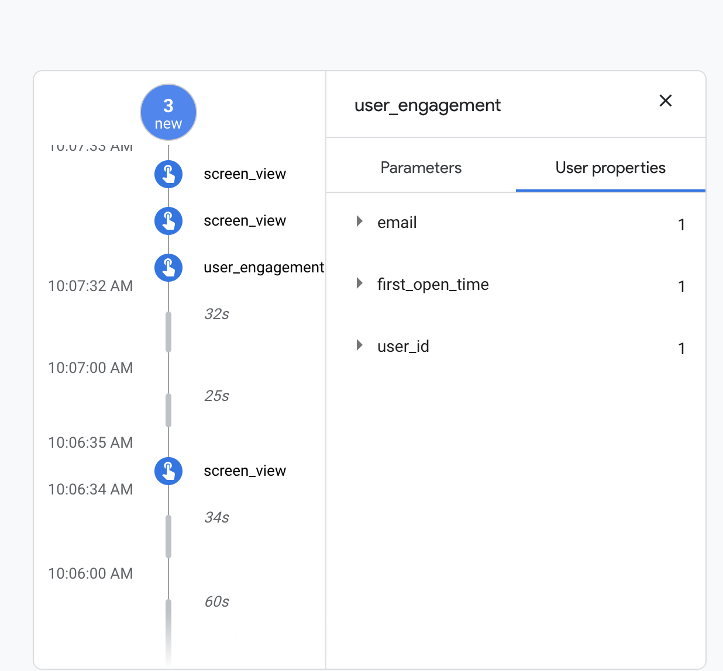Select the user_engagement event icon in timeline
723x671 pixels.
tap(168, 268)
